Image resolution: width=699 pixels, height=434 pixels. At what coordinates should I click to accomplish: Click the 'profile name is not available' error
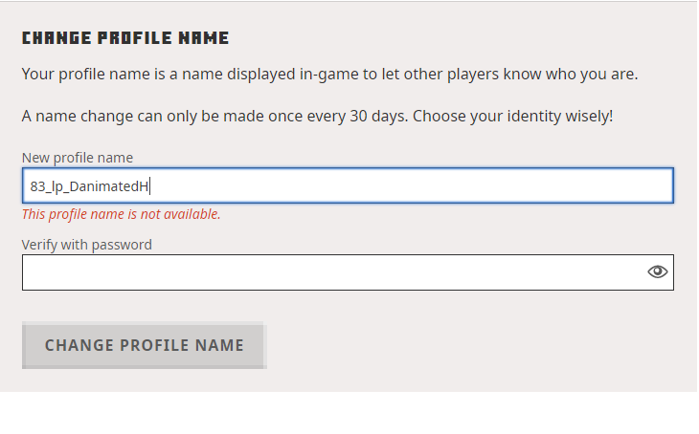point(122,214)
